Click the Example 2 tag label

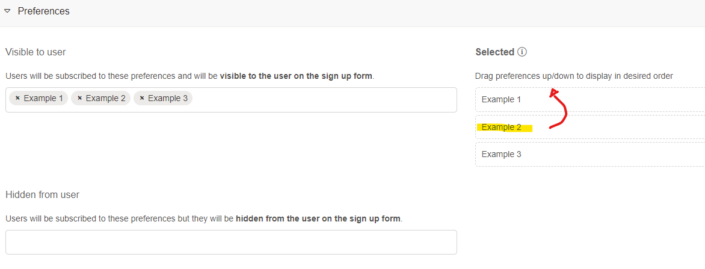click(105, 98)
